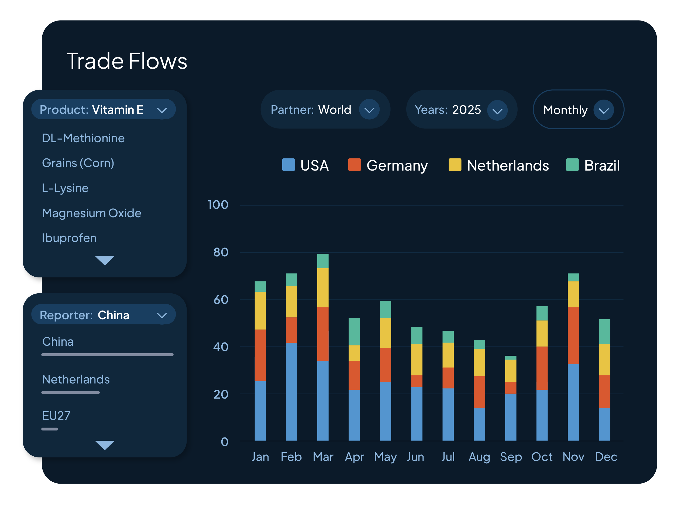Image resolution: width=674 pixels, height=506 pixels.
Task: Toggle Germany series via orange legend swatch
Action: pos(354,165)
